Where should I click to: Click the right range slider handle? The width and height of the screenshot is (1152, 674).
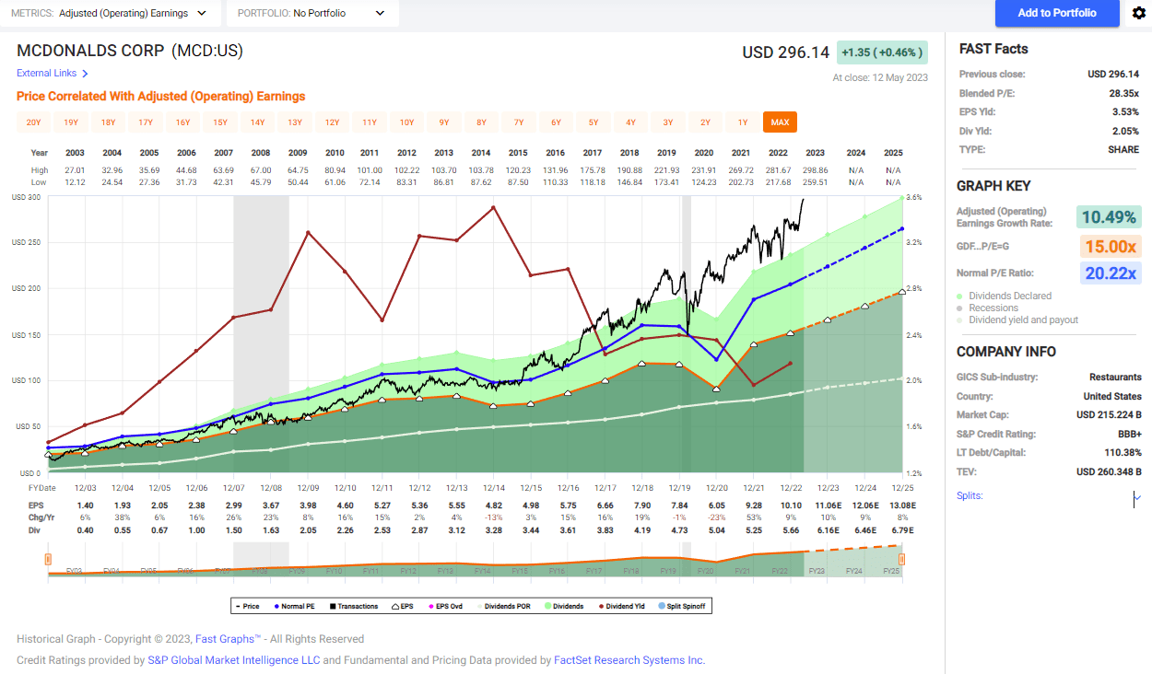902,559
